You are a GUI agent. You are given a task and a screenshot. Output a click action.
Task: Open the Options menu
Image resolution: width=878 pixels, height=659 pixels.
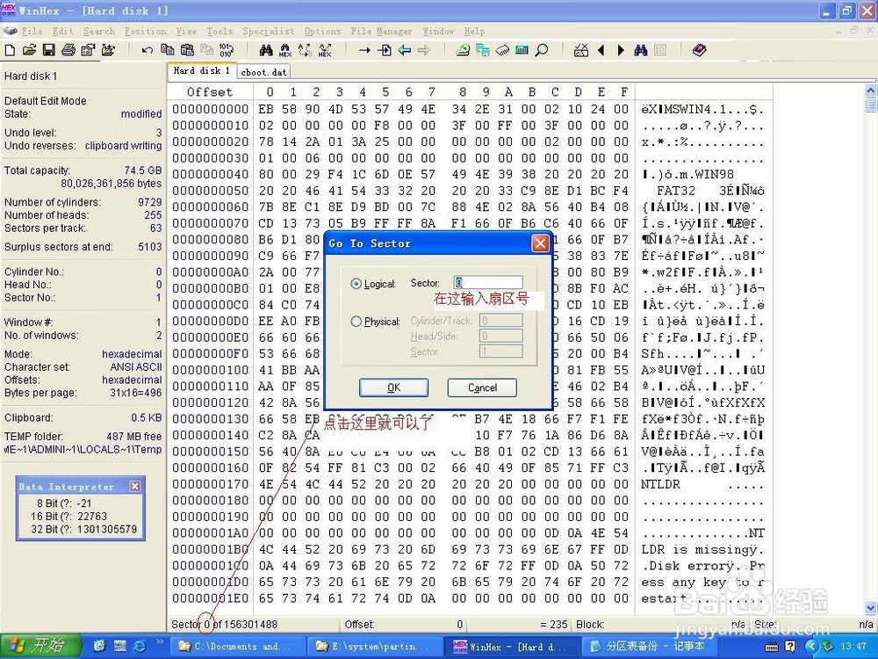(322, 31)
